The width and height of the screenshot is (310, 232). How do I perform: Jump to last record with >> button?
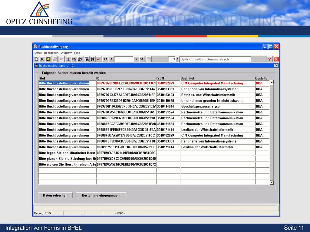(142, 59)
